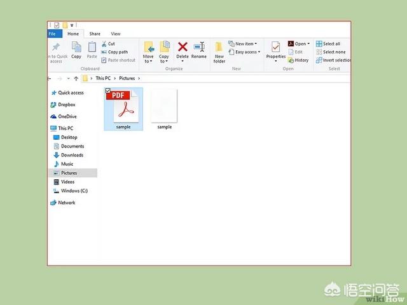Click Select none in the ribbon
The image size is (407, 305).
(x=331, y=52)
